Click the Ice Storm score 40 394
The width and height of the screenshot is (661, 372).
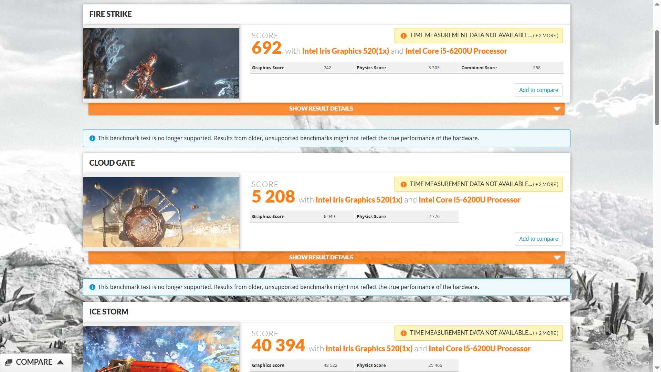(278, 345)
